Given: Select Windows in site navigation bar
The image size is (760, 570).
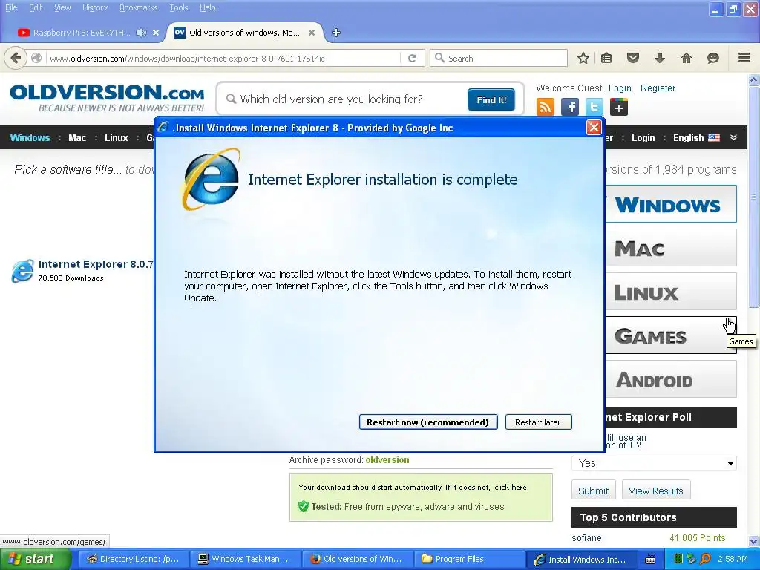Looking at the screenshot, I should 30,137.
